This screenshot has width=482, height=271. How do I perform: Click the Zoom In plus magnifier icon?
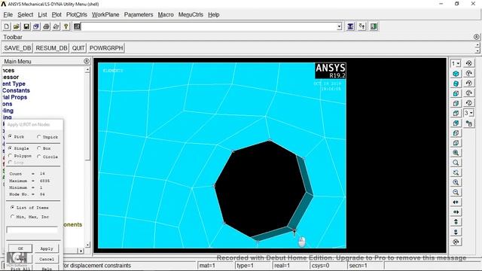[x=456, y=182]
